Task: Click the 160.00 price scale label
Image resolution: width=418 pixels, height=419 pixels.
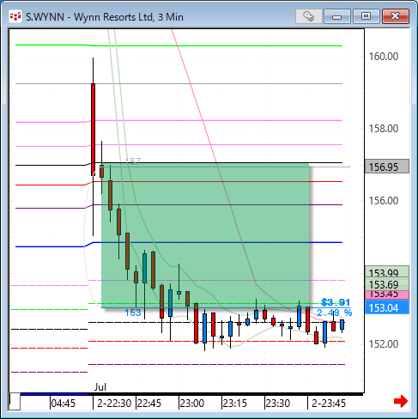Action: [x=384, y=57]
